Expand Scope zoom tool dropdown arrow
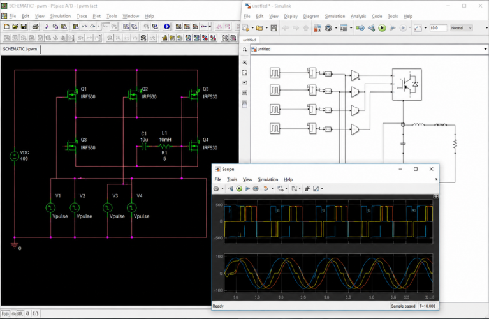This screenshot has width=489, height=319. (x=286, y=188)
